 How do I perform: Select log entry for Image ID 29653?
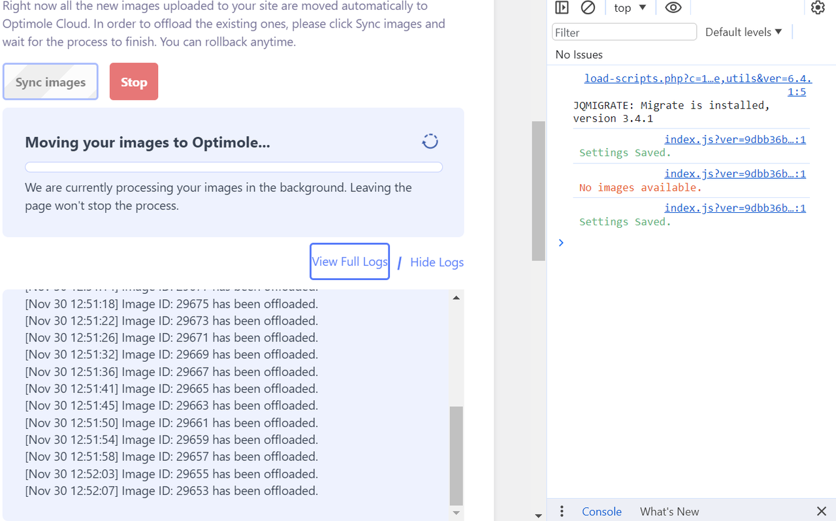click(172, 490)
